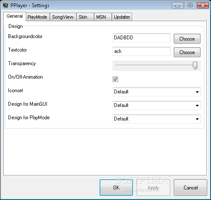Close the Settings window with X
This screenshot has width=211, height=200.
203,5
